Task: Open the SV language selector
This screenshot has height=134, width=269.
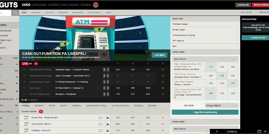Action: (x=217, y=131)
